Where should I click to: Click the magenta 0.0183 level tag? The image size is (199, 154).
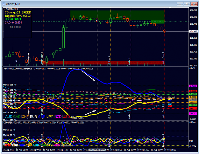[193, 86]
